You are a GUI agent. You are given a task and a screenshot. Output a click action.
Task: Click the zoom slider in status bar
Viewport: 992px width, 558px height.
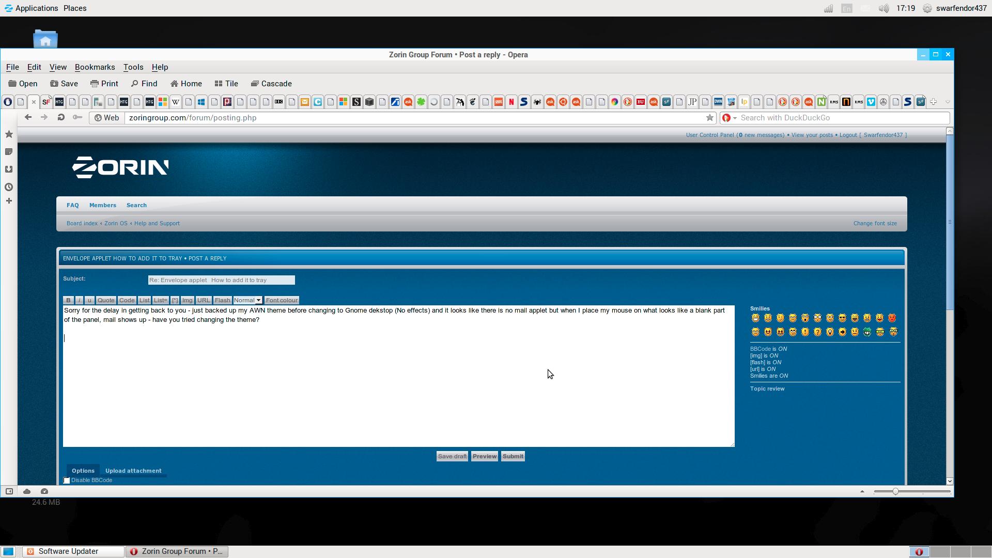coord(895,491)
